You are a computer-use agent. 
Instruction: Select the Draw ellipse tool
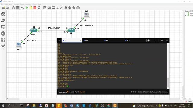point(57,8)
